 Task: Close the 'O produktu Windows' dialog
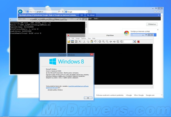pos(92,54)
